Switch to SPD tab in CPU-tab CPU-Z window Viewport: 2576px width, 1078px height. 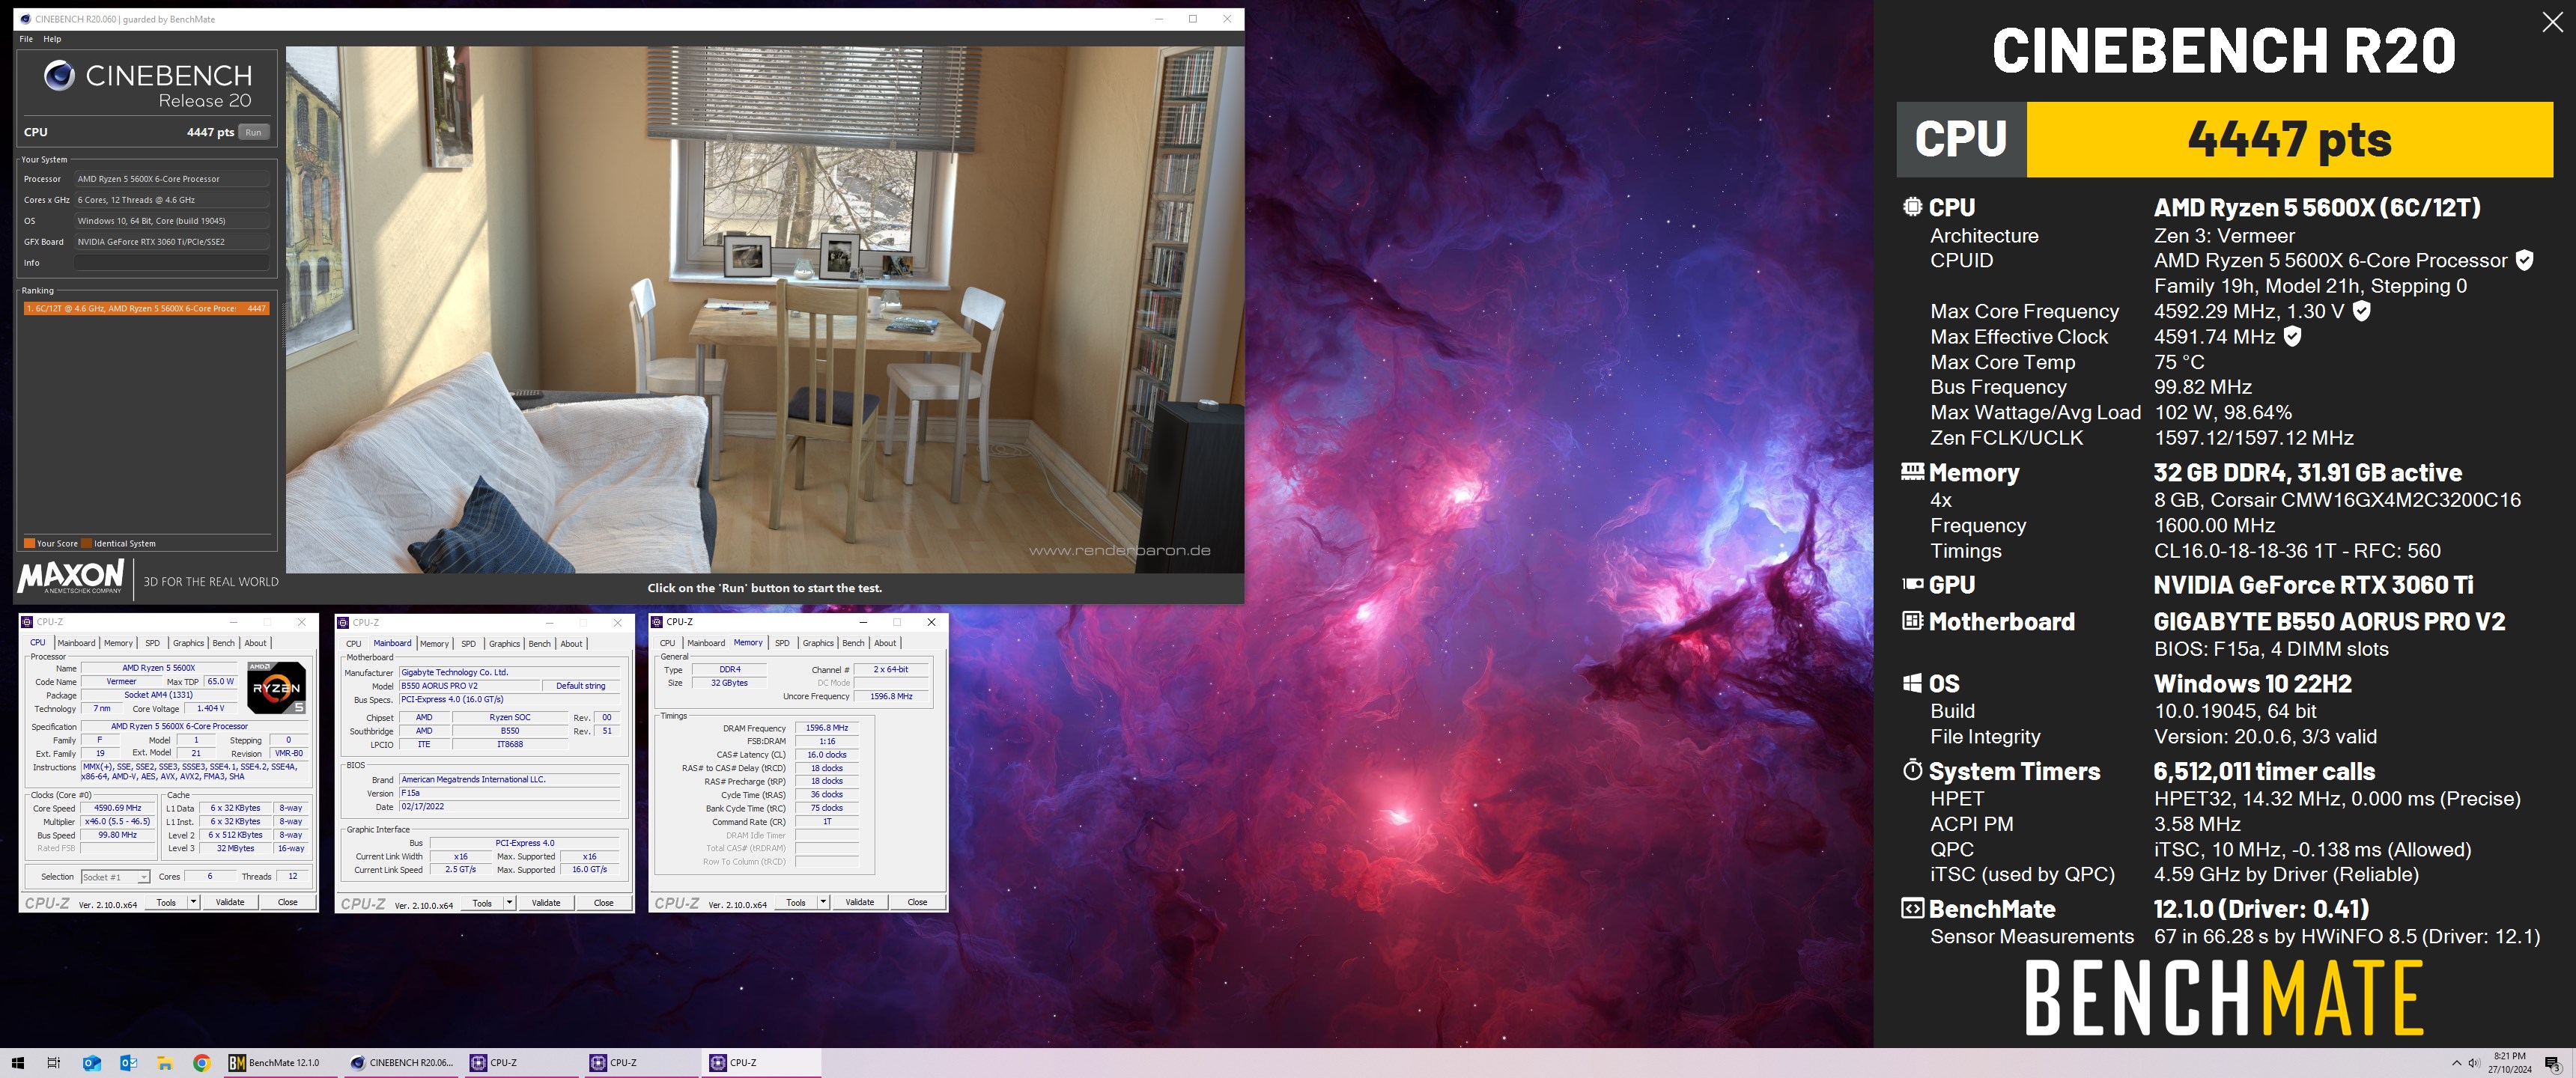[x=152, y=643]
